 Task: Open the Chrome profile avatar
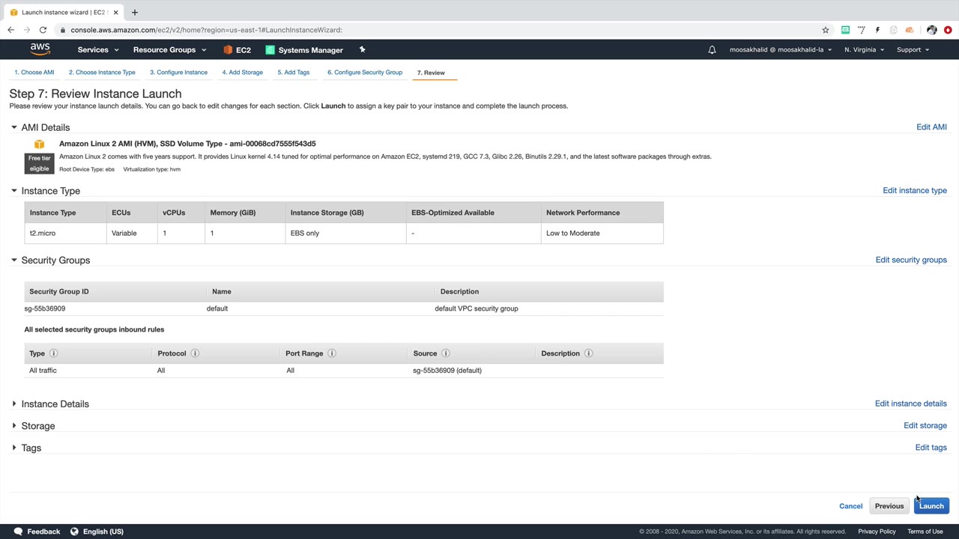tap(931, 30)
